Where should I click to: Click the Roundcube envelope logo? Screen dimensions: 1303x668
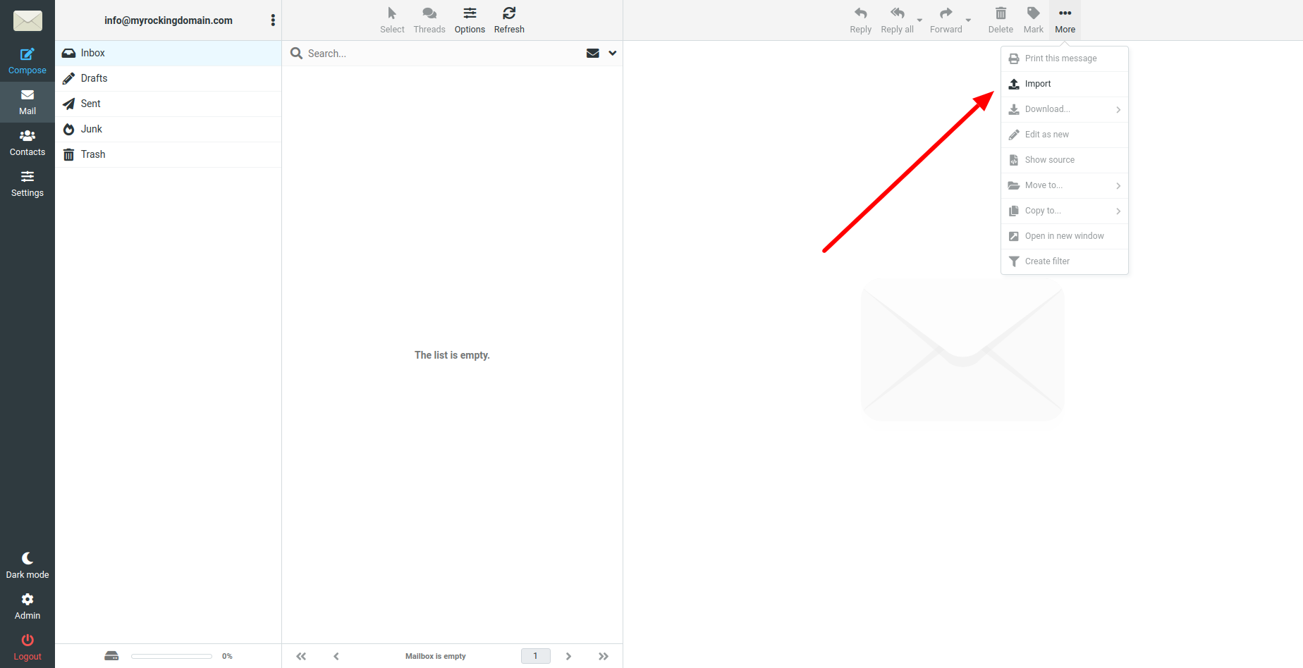tap(27, 20)
